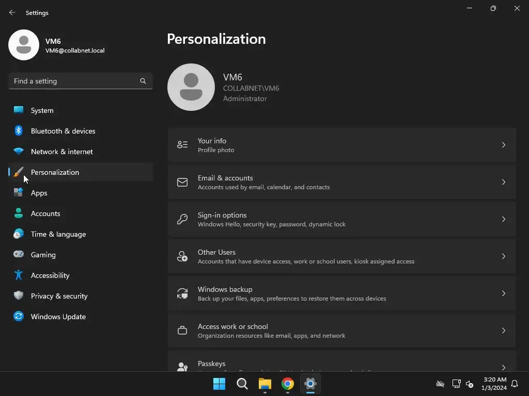Click the Your info profile icon
The height and width of the screenshot is (396, 529).
point(182,145)
